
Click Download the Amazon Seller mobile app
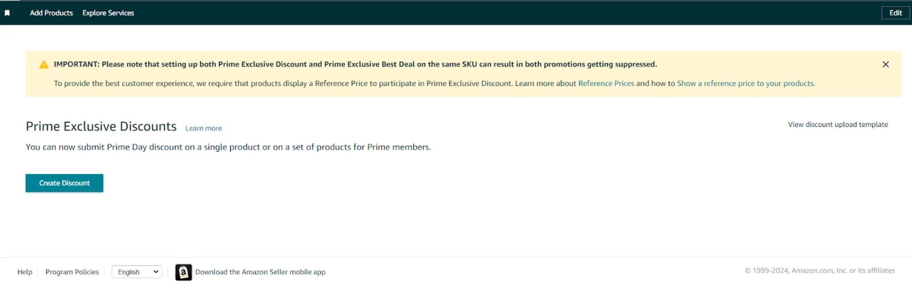pyautogui.click(x=260, y=272)
